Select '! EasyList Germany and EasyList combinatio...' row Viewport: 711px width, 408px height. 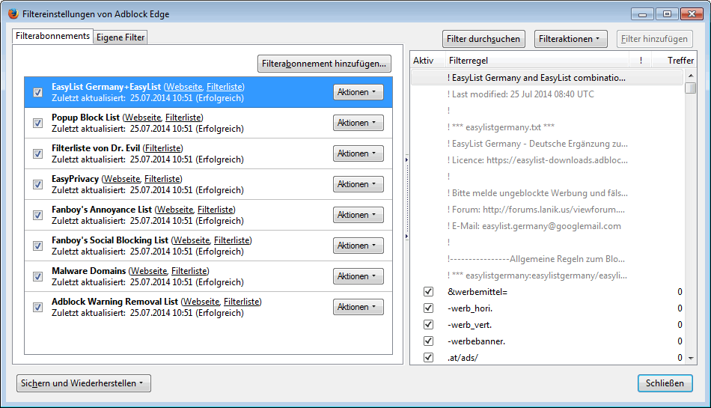(x=547, y=78)
